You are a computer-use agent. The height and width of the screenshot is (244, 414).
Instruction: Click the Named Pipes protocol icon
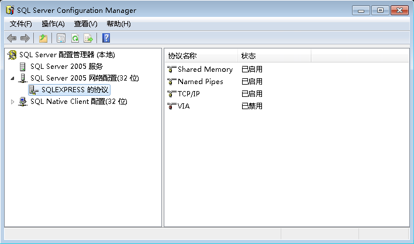click(x=171, y=82)
